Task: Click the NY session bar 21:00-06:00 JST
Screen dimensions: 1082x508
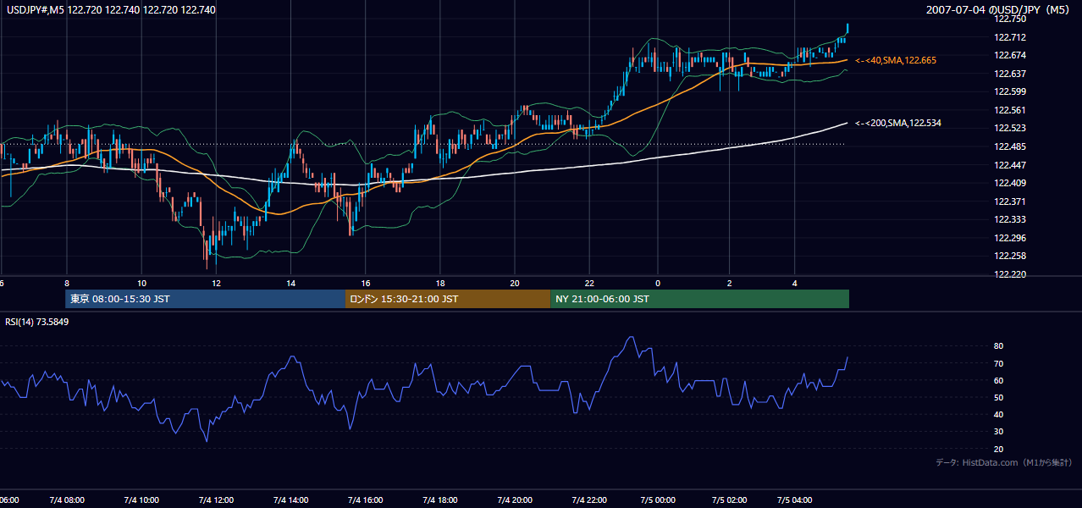Action: [x=699, y=299]
